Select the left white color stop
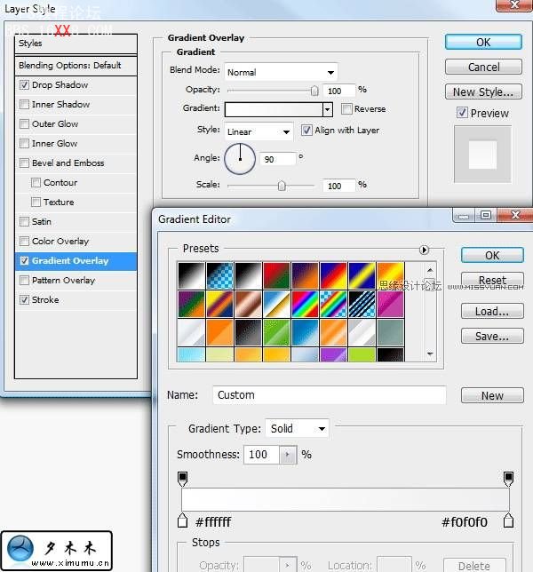The image size is (533, 572). tap(183, 520)
